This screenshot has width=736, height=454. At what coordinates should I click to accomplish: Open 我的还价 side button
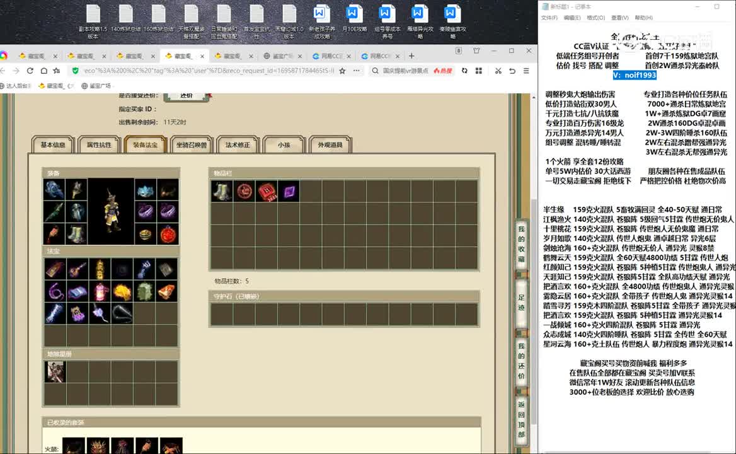pyautogui.click(x=522, y=361)
